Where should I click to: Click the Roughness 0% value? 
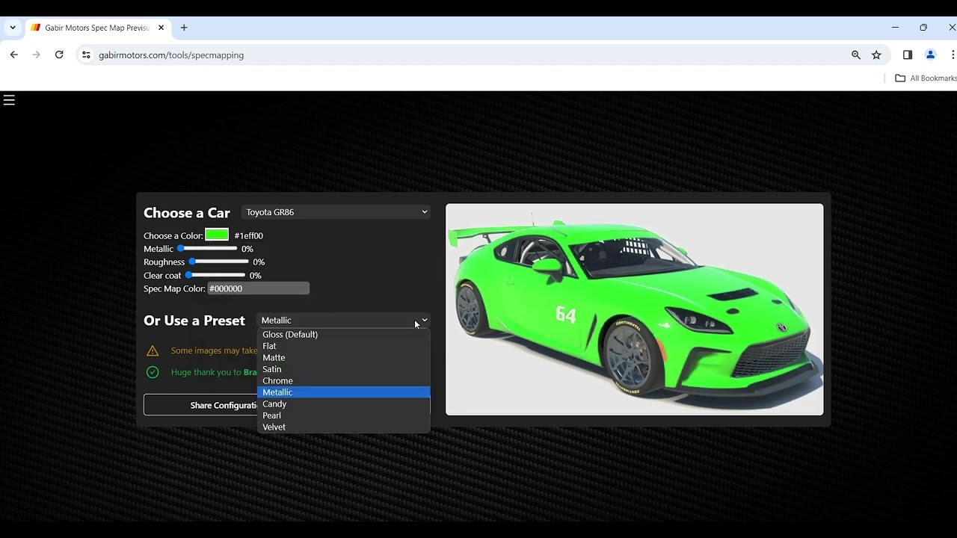259,262
